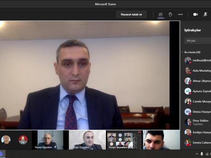The width and height of the screenshot is (211, 158).
Task: Click the gray-haired participant's round avatar
Action: 6,140
